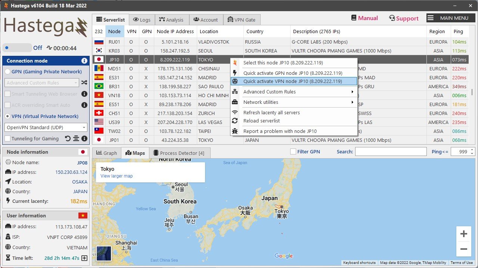Screen dimensions: 478x268
Task: Adjust the Ping limit stepper arrows
Action: [472, 151]
